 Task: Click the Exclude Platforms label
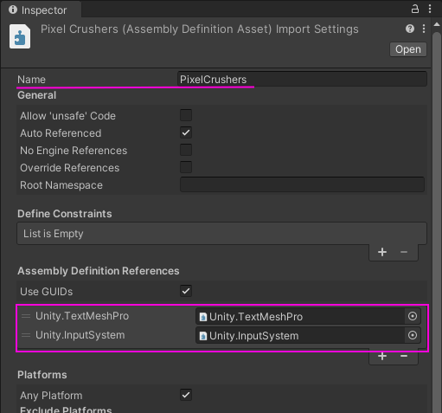coord(66,410)
